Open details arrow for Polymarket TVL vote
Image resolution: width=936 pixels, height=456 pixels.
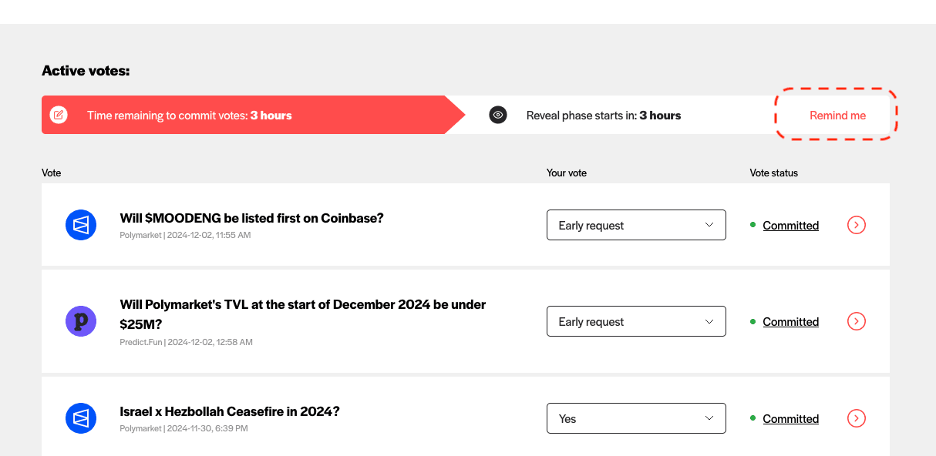[x=857, y=321]
